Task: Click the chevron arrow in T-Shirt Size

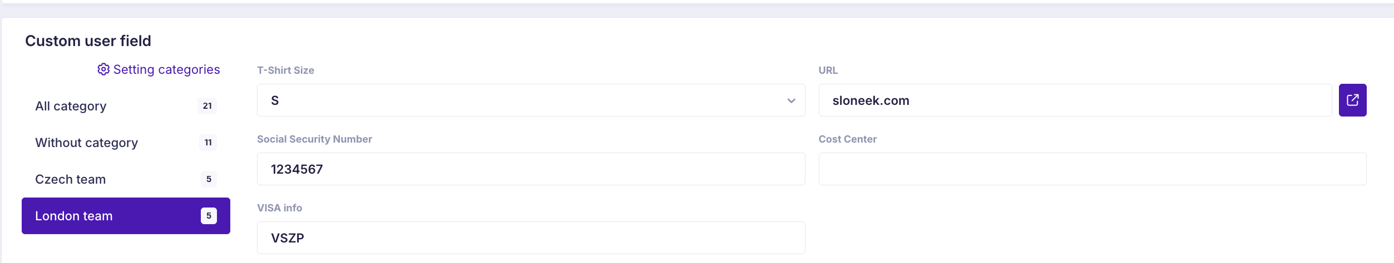Action: (791, 100)
